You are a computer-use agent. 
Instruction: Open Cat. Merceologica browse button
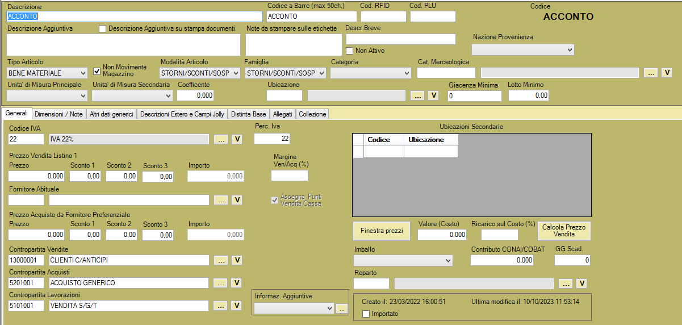pos(651,73)
